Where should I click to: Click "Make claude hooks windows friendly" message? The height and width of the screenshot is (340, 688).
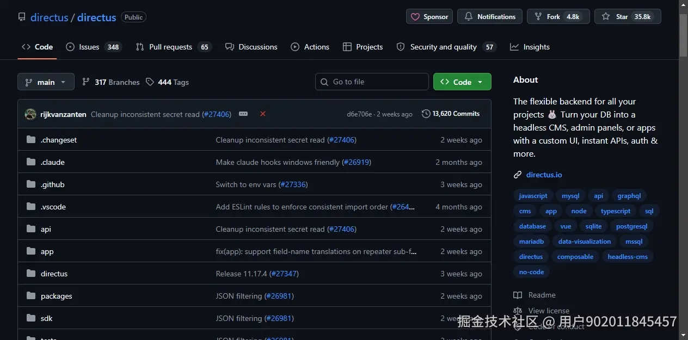point(278,162)
